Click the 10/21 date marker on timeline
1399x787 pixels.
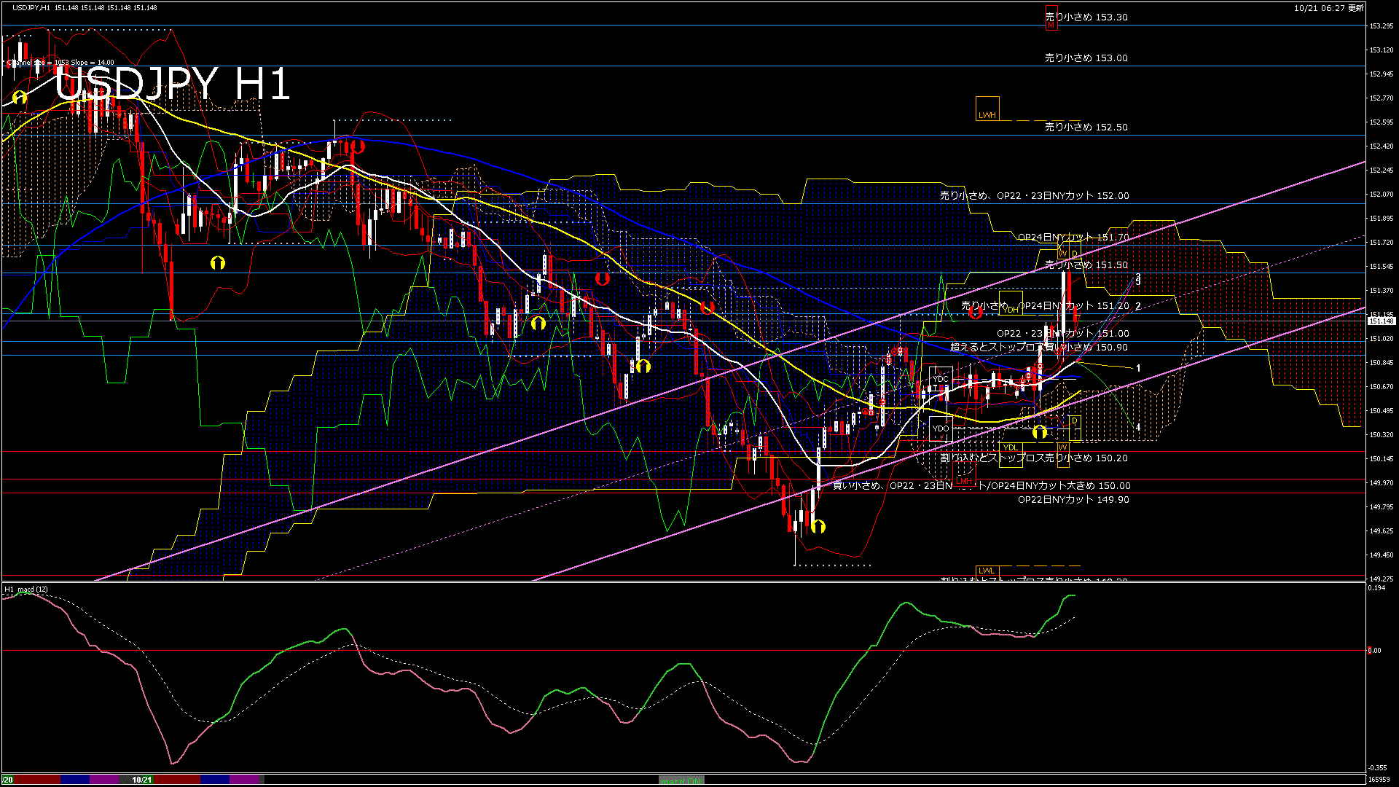(142, 780)
